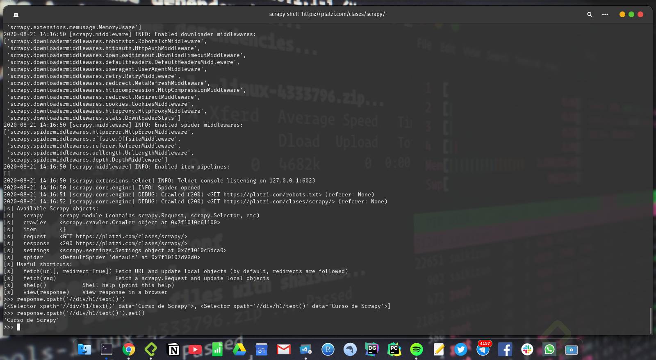Image resolution: width=656 pixels, height=360 pixels.
Task: Click the green maximize window button
Action: 631,14
